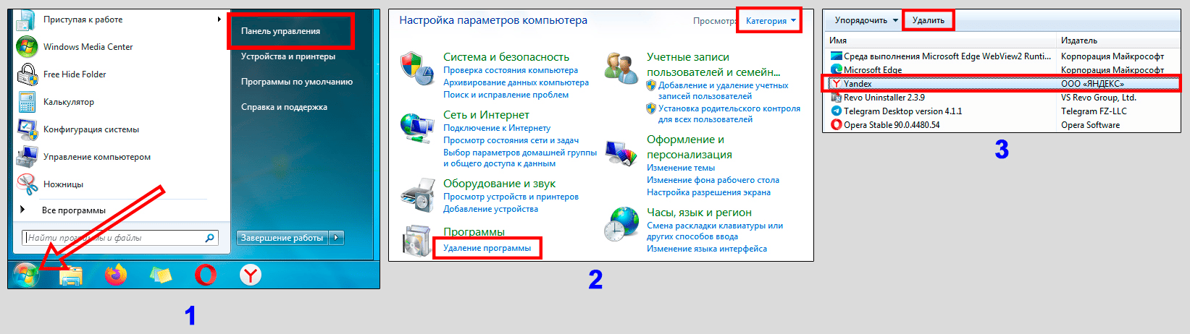Click the Programs category icon
The image size is (1190, 334).
point(417,241)
